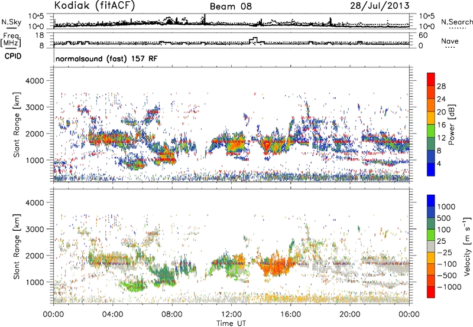The image size is (473, 327).
Task: Click the "04:00" time axis label
Action: point(112,315)
